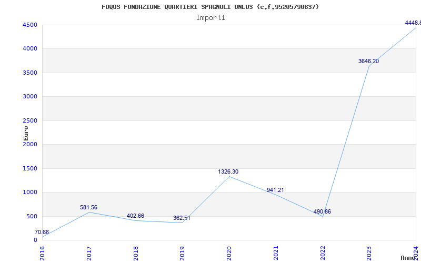Click the 'Euro' y-axis label

tap(26, 133)
